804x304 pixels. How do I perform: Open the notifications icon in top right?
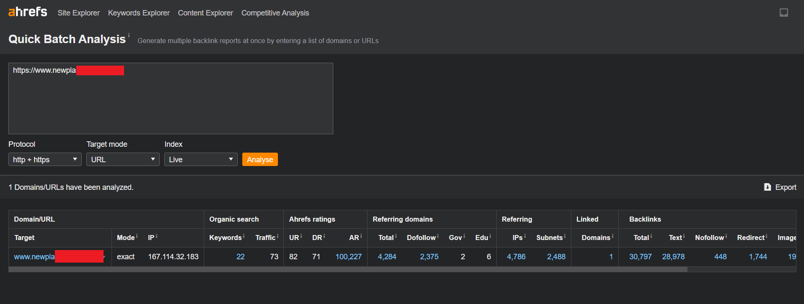pos(783,13)
